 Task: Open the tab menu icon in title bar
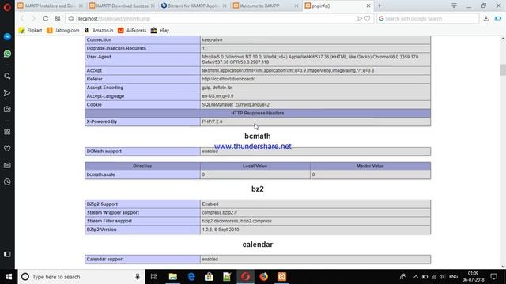click(454, 6)
